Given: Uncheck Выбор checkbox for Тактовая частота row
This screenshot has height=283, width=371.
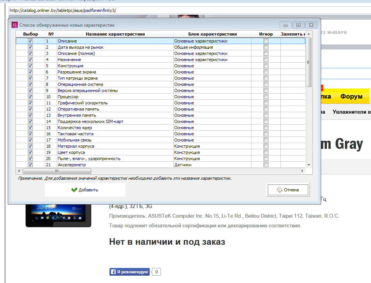Looking at the screenshot, I should point(30,134).
